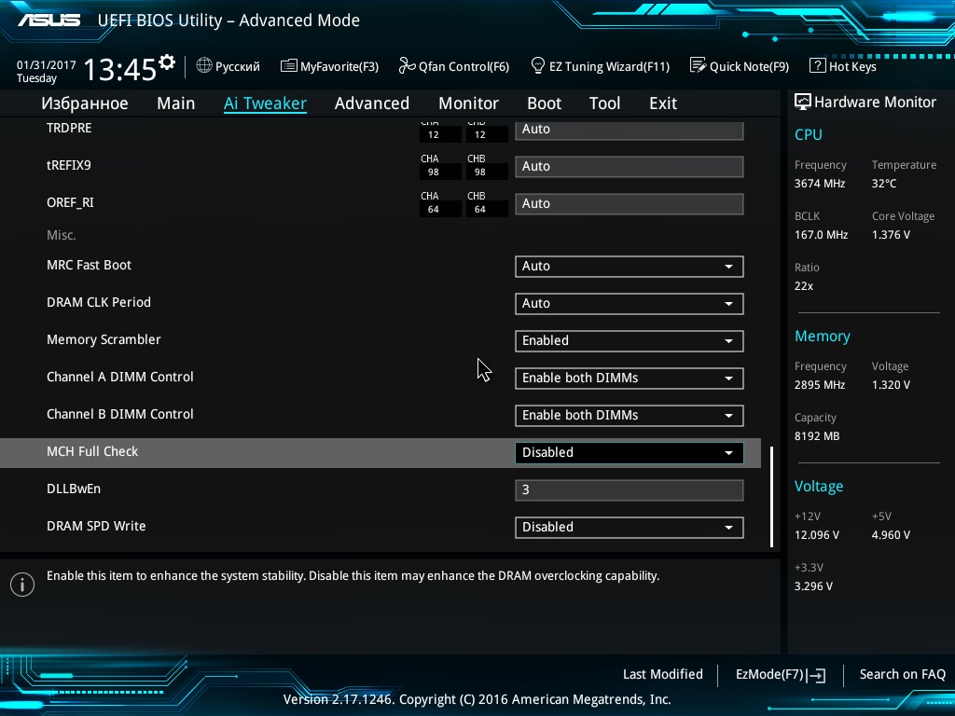Switch to the Boot tab
This screenshot has height=716, width=955.
coord(545,103)
